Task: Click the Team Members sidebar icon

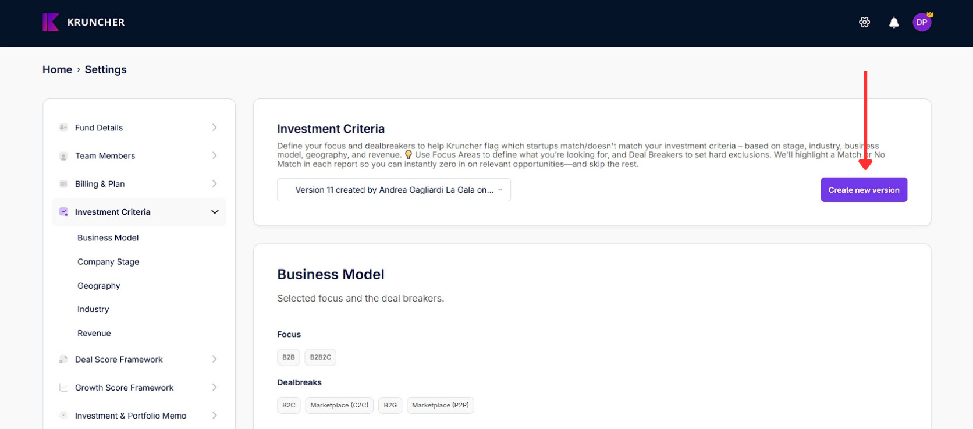Action: click(x=63, y=156)
